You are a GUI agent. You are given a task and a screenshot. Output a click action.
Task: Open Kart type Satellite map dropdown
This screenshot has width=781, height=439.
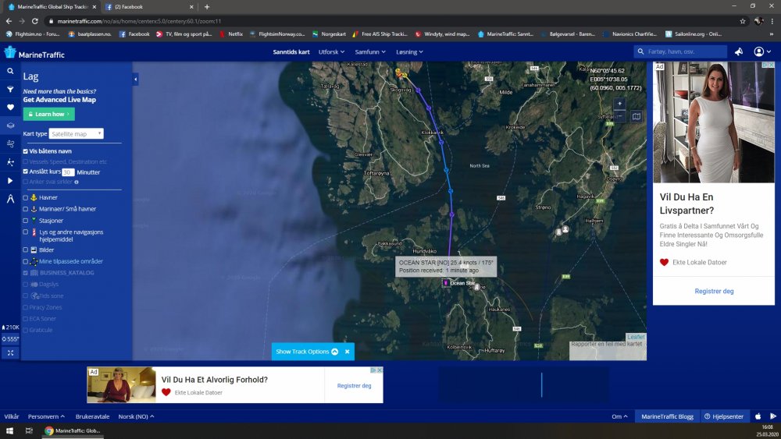(x=77, y=134)
